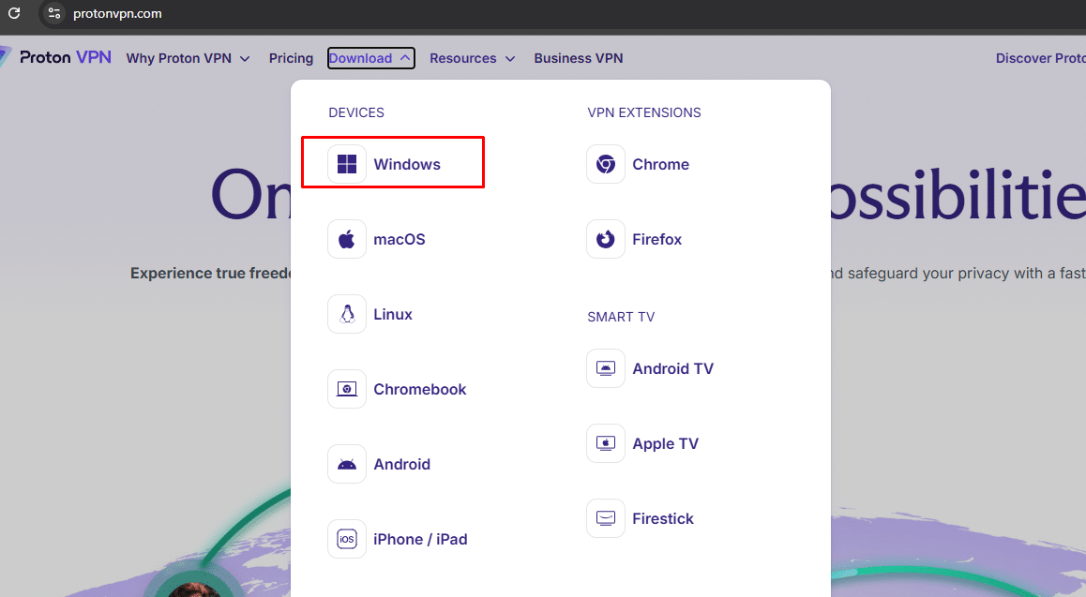Click the Firefox browser icon
This screenshot has width=1086, height=597.
click(x=606, y=239)
